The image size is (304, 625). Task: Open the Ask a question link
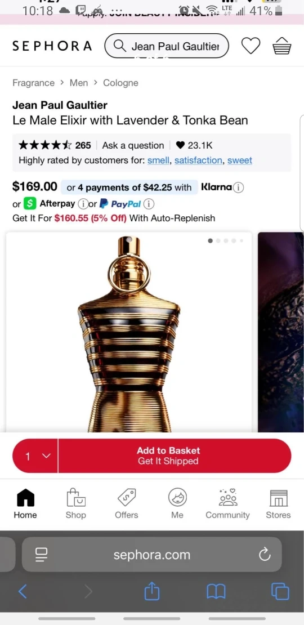click(x=133, y=145)
